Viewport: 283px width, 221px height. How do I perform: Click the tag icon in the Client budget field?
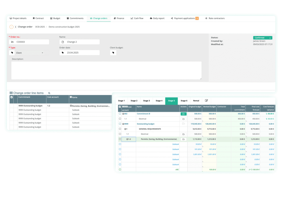tap(113, 52)
